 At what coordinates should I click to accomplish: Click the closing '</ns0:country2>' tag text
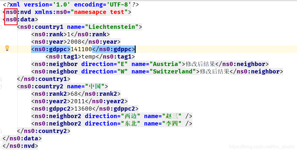[x=44, y=131]
